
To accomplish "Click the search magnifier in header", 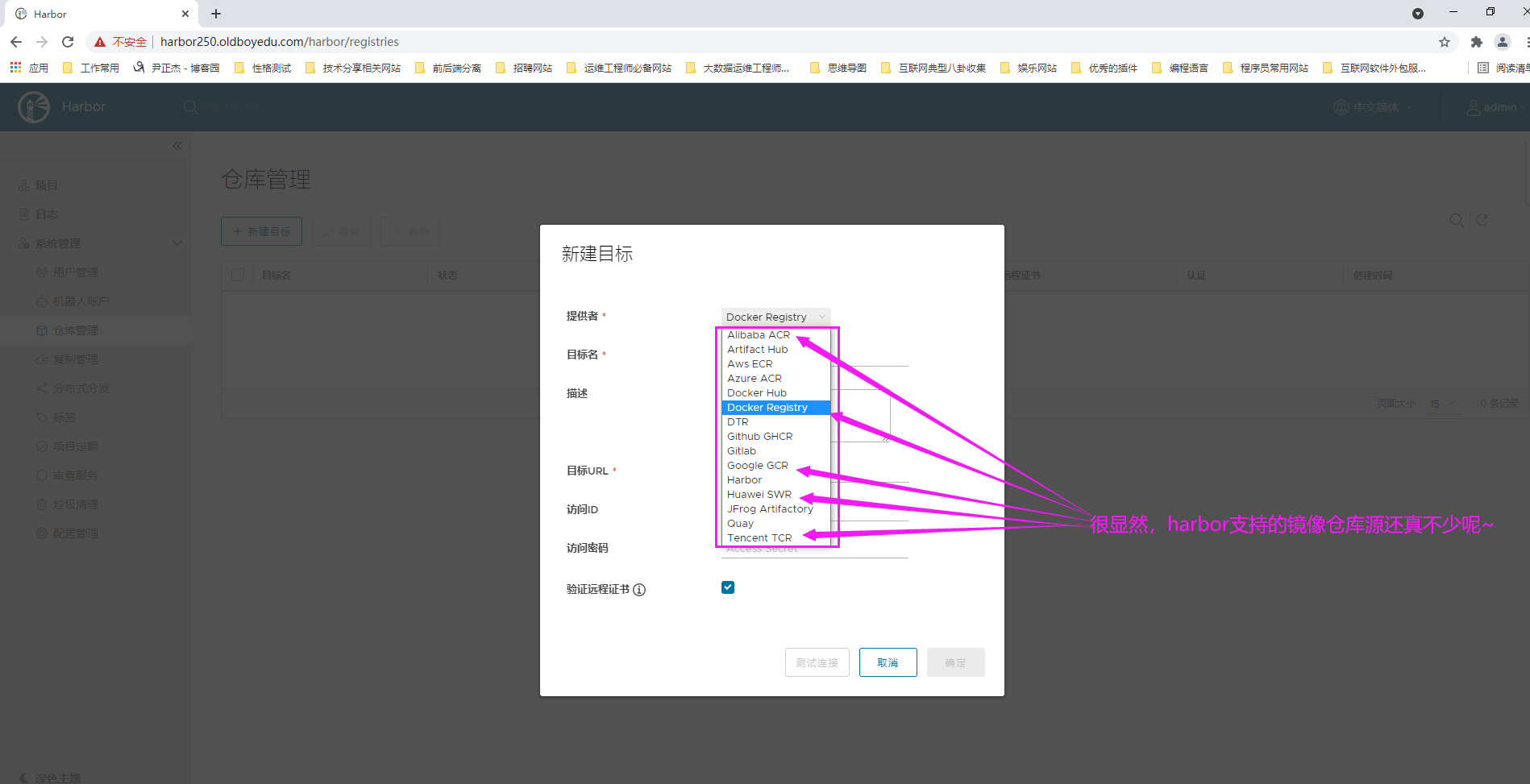I will [190, 107].
